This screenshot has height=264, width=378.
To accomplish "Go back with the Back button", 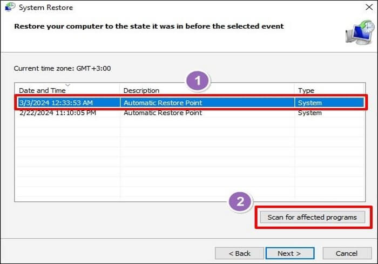I will pos(239,253).
